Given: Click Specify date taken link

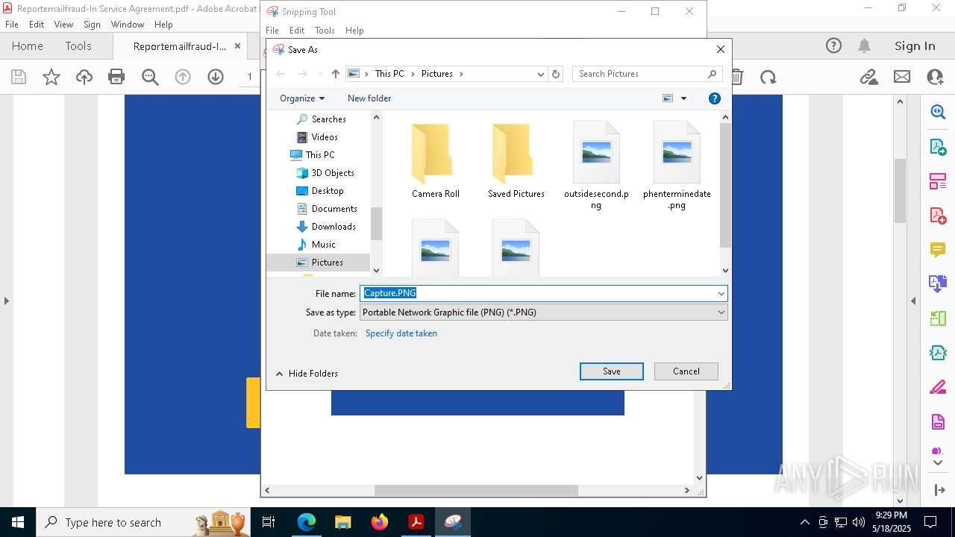Looking at the screenshot, I should [401, 333].
